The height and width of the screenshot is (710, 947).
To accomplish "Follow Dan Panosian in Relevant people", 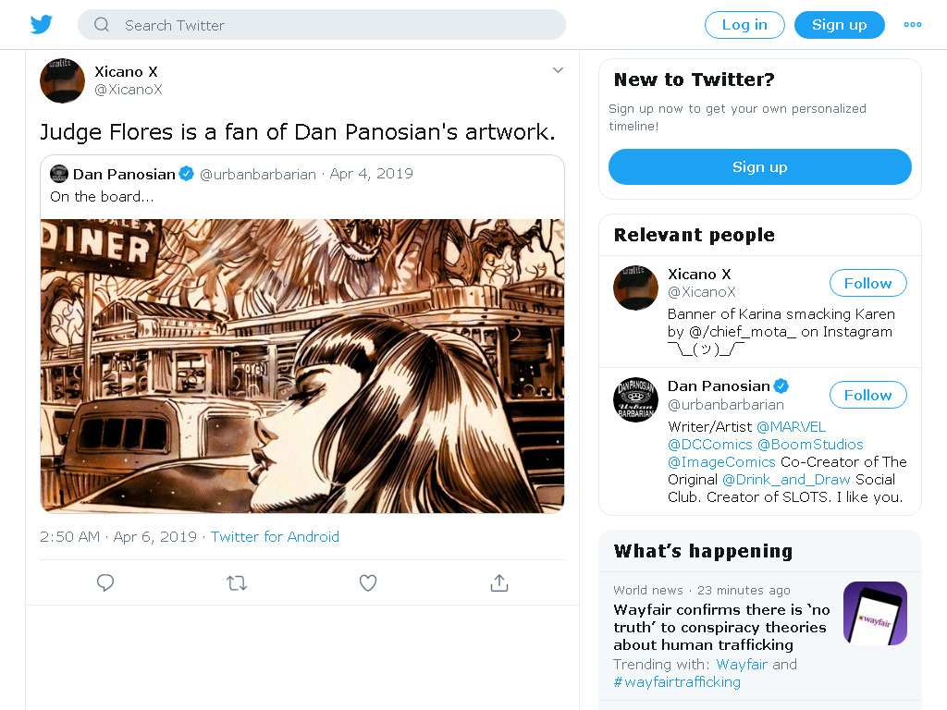I will click(867, 395).
